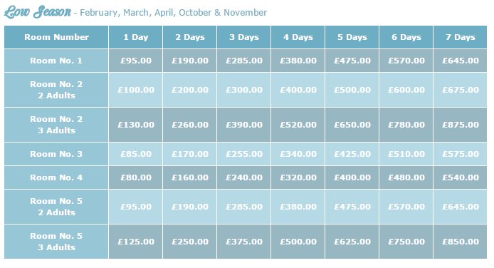Click the Room No. 4 row label
Image resolution: width=494 pixels, height=268 pixels.
point(56,177)
